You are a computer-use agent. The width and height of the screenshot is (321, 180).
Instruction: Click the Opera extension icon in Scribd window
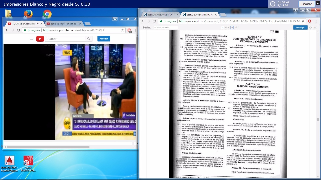click(x=310, y=21)
